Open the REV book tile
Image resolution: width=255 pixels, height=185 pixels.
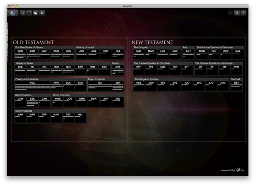click(237, 86)
